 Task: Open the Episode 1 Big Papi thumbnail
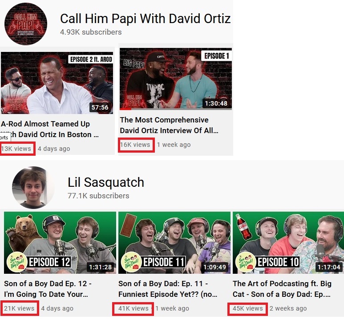[176, 79]
